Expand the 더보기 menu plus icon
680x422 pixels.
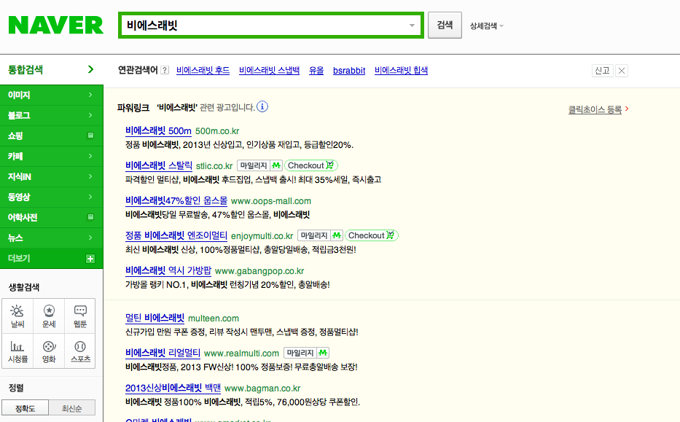coord(90,259)
